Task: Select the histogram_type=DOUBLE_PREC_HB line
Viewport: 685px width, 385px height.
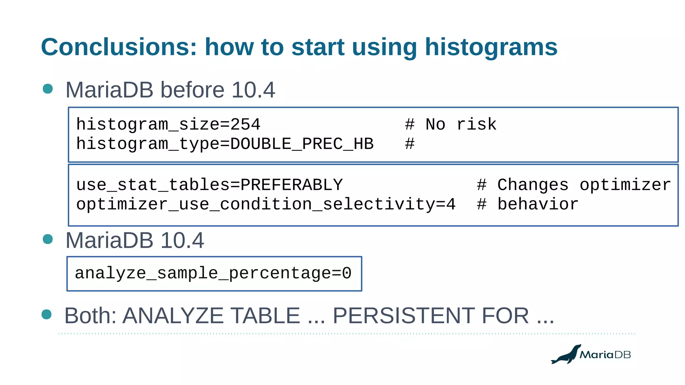Action: point(225,144)
